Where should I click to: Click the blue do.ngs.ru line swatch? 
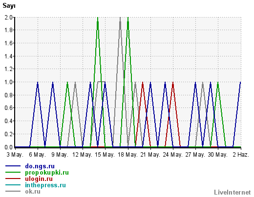coord(13,166)
